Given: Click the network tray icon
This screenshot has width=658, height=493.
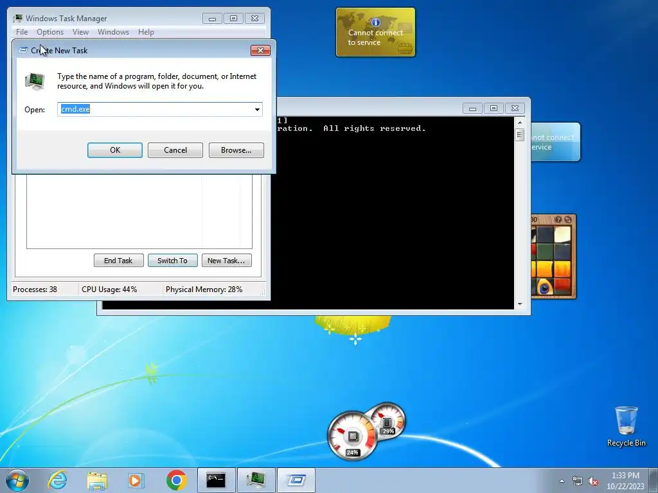Looking at the screenshot, I should coord(578,481).
